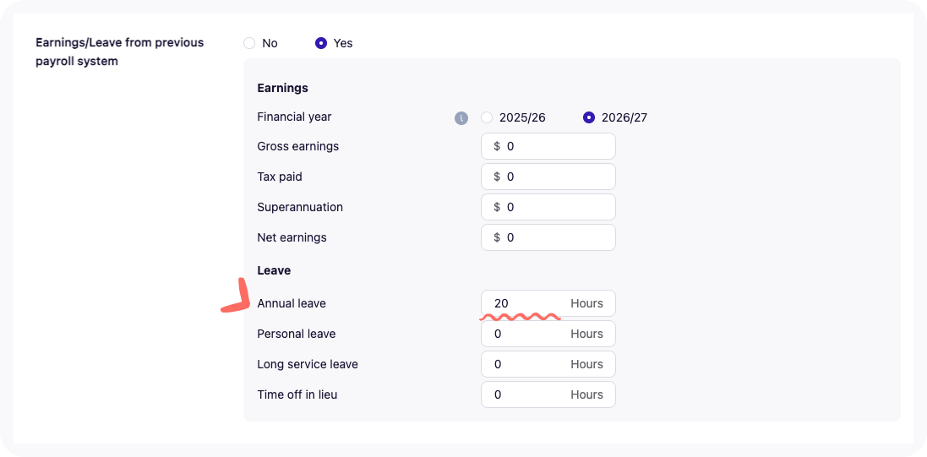This screenshot has height=457, width=927.
Task: Click the Personal leave hours field
Action: (548, 334)
